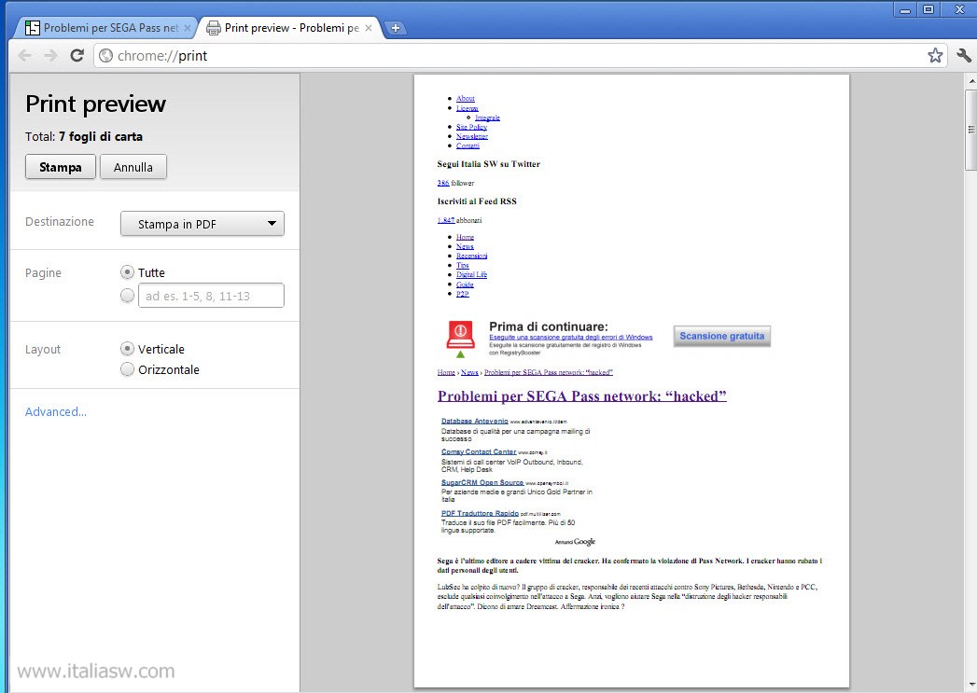Click the Scansione gratuita button in preview
Image resolution: width=977 pixels, height=693 pixels.
[x=722, y=336]
